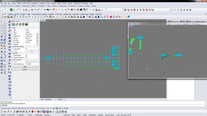Open the SectionTools menu
The height and width of the screenshot is (116, 207).
tap(77, 4)
